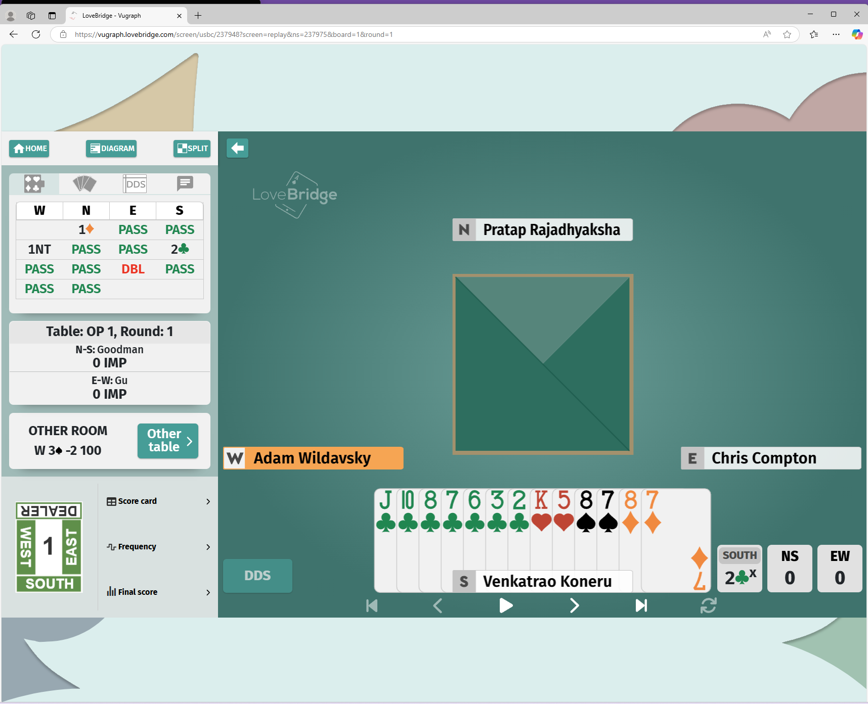Click the large DDS button
This screenshot has width=868, height=704.
click(257, 576)
